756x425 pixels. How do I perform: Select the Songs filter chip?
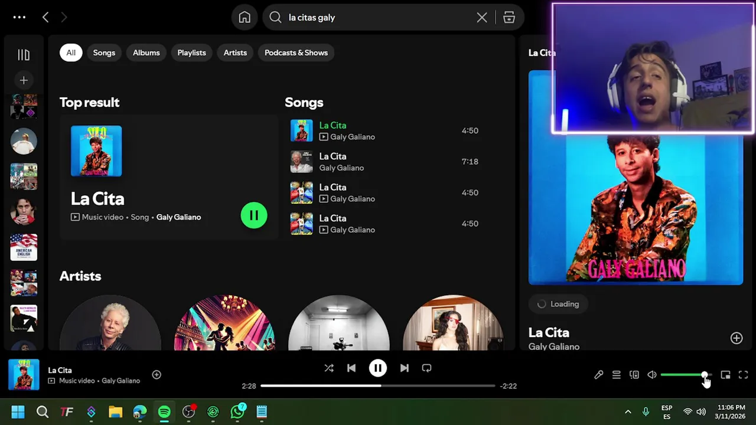(104, 53)
